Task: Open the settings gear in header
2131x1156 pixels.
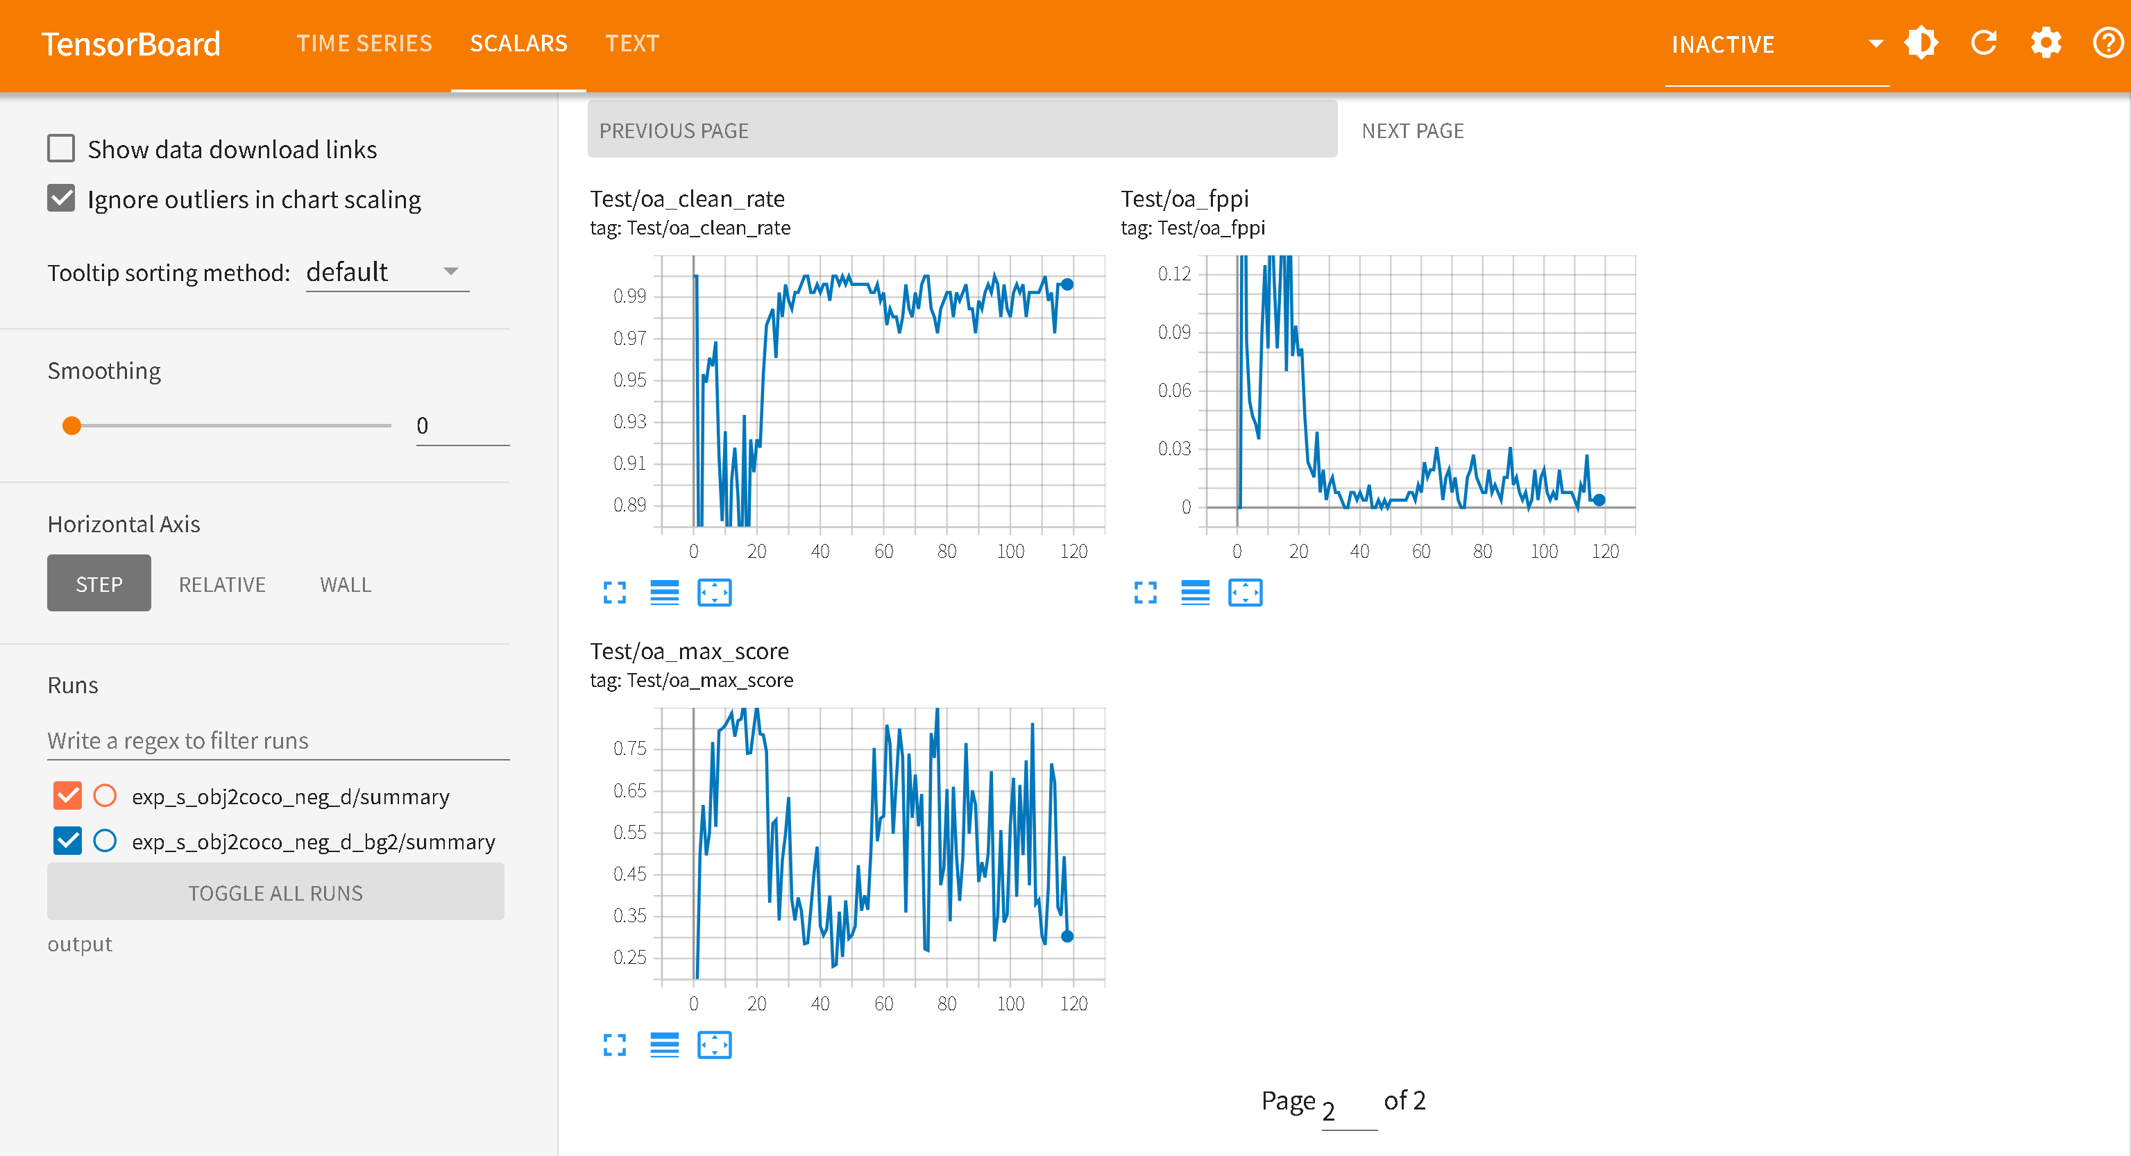Action: (x=2045, y=43)
